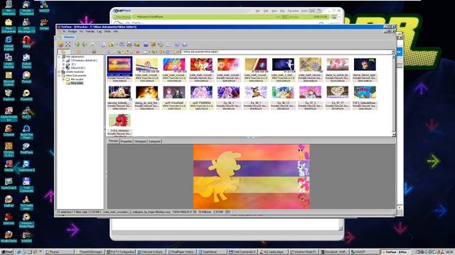Switch to the Histogram tab below thumbnails
This screenshot has height=255, width=455.
tap(140, 142)
